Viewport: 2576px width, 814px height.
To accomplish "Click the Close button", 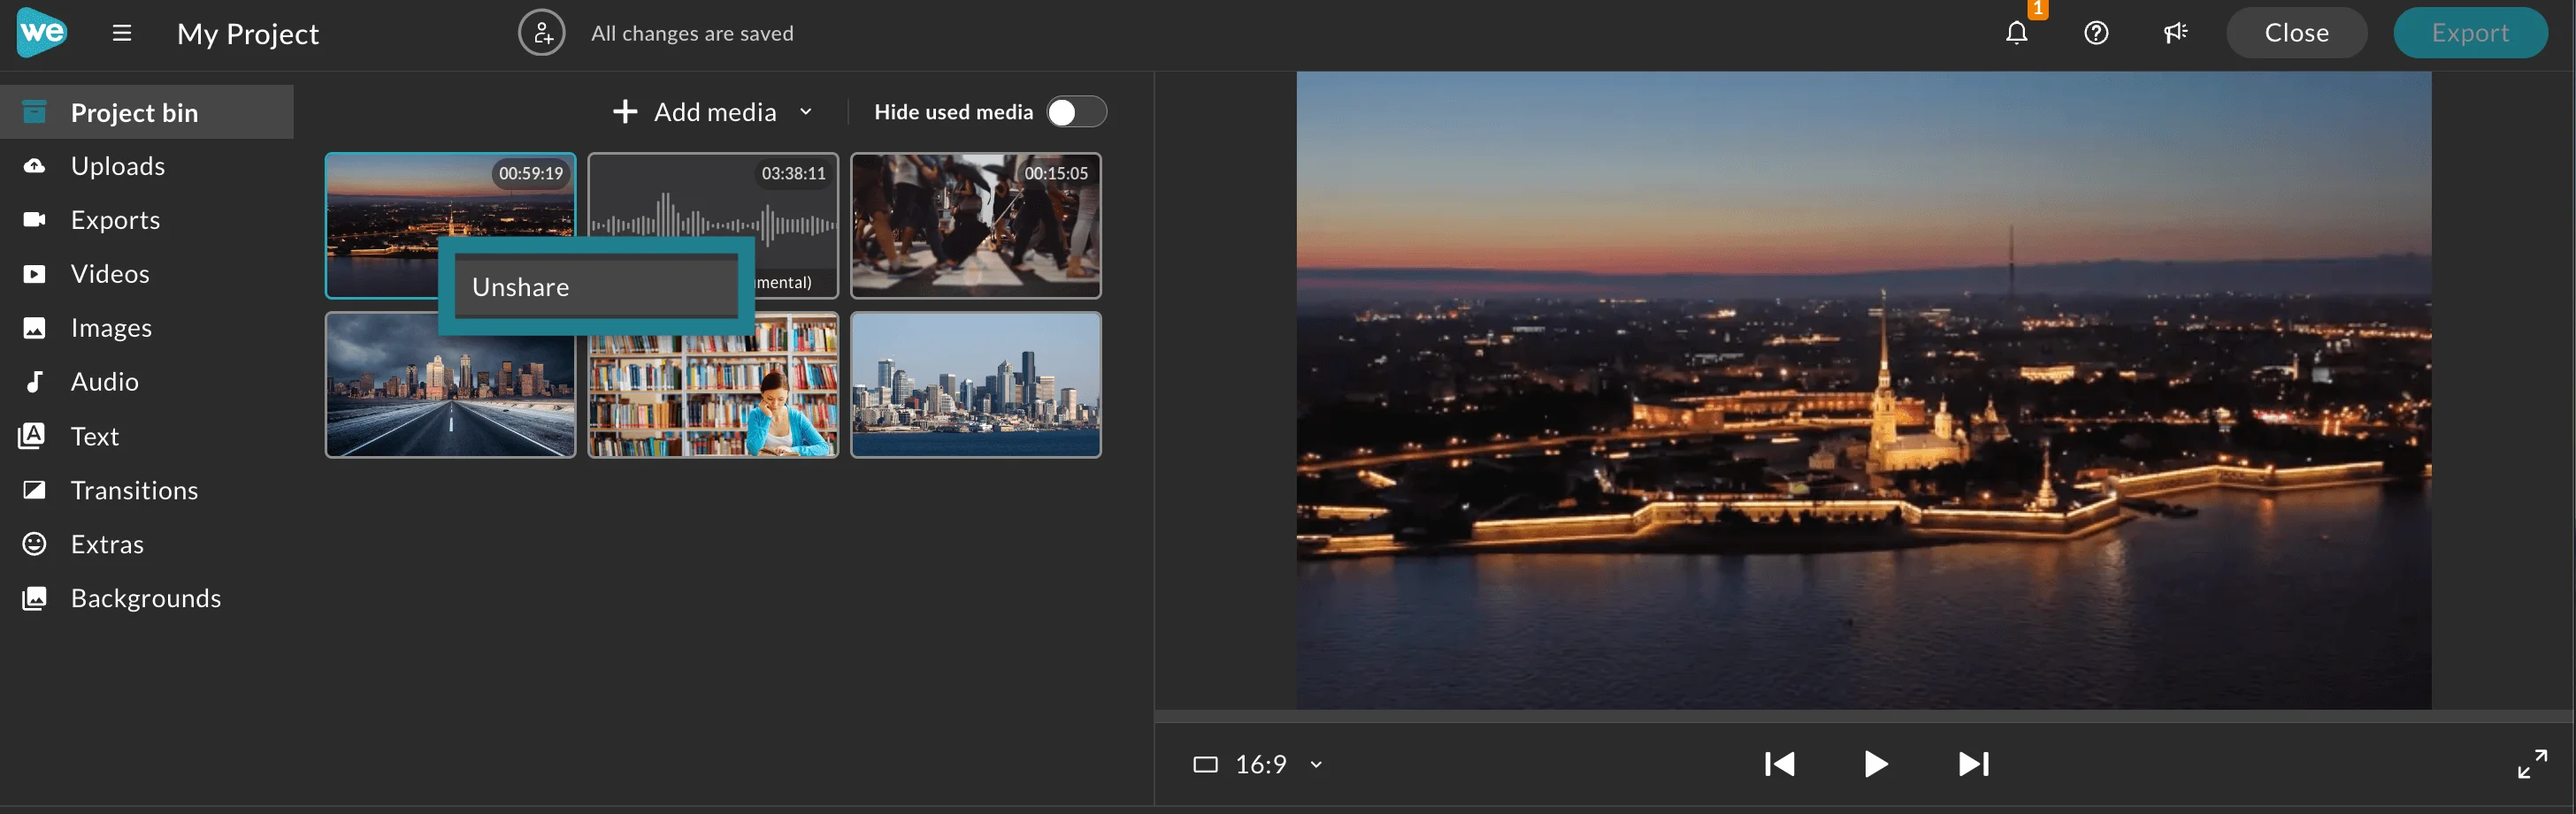I will tap(2296, 33).
